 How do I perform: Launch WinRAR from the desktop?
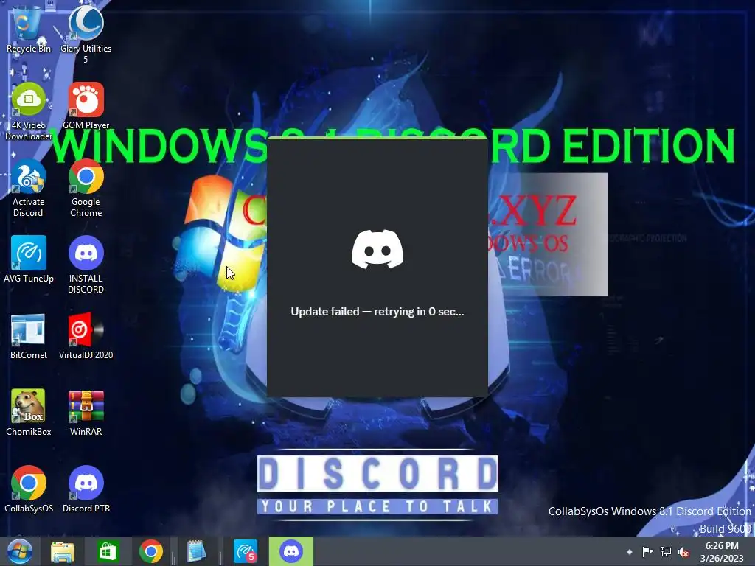pyautogui.click(x=86, y=413)
